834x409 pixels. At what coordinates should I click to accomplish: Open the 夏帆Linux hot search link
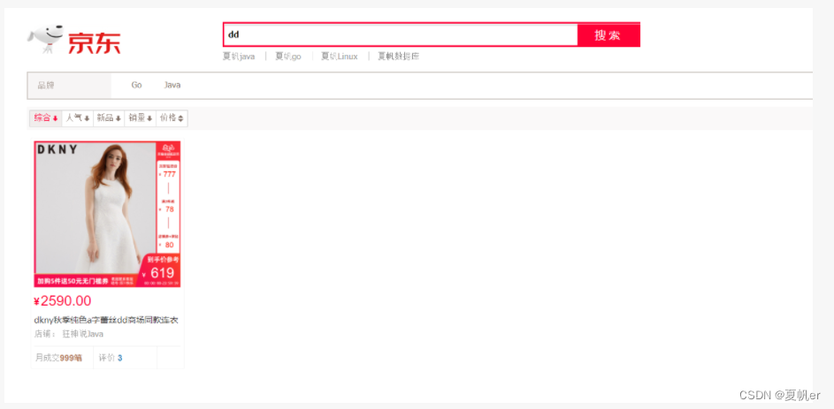click(x=340, y=57)
